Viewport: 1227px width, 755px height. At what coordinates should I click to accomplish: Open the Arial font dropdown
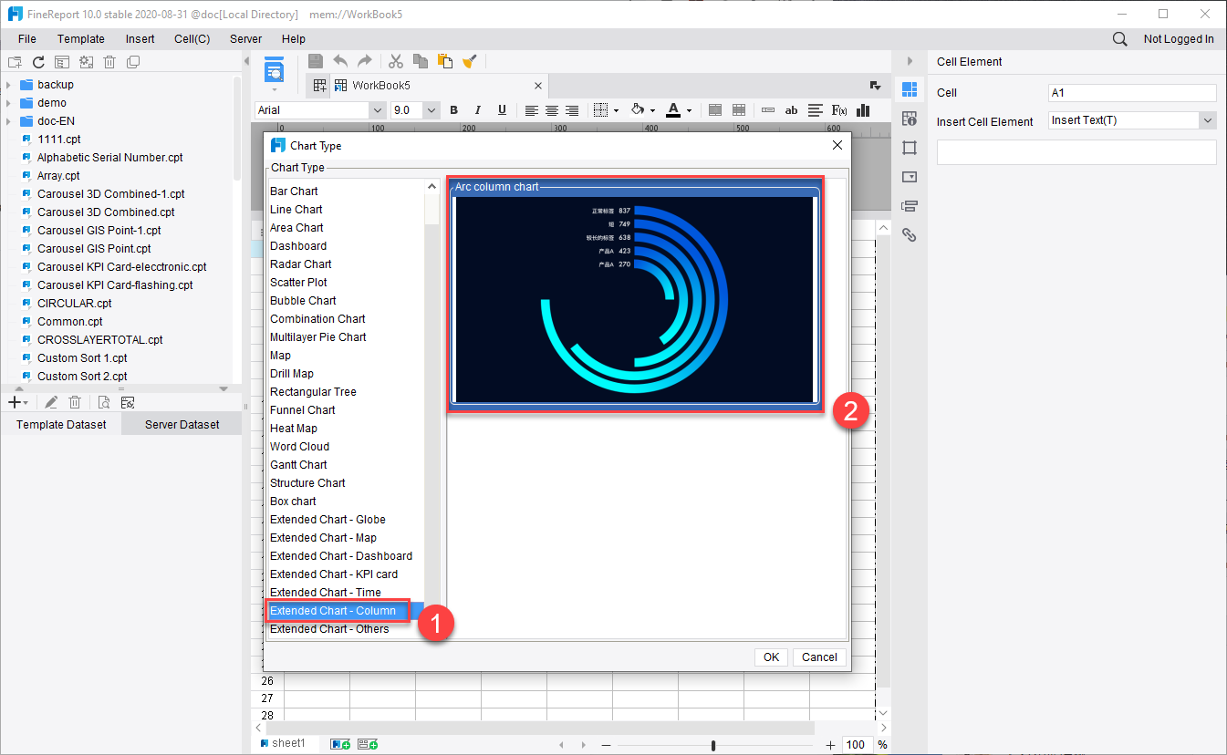tap(378, 110)
